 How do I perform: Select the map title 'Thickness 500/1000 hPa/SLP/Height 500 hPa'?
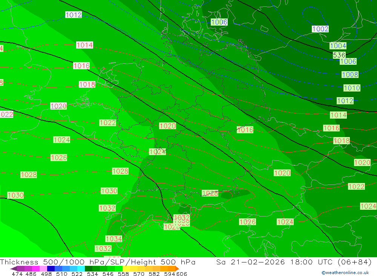pyautogui.click(x=98, y=262)
